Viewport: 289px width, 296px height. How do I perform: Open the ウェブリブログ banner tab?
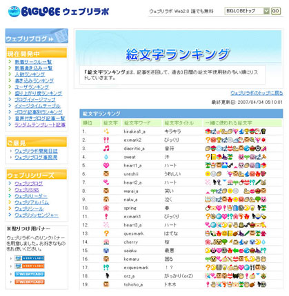pos(37,36)
